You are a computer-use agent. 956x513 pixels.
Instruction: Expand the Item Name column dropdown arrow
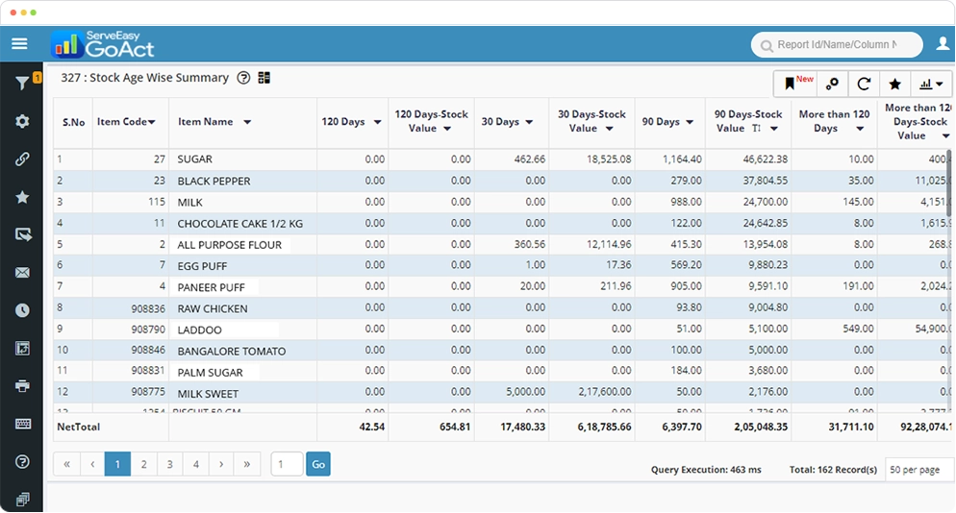coord(247,122)
